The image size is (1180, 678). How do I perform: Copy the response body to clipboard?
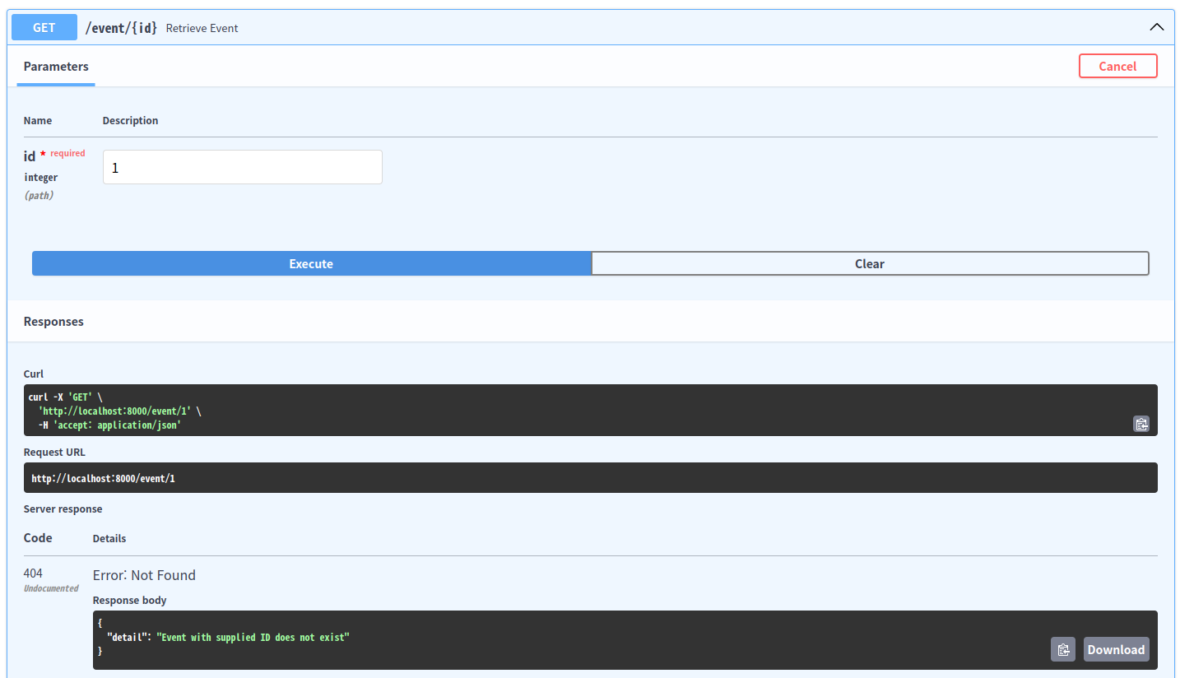coord(1063,649)
